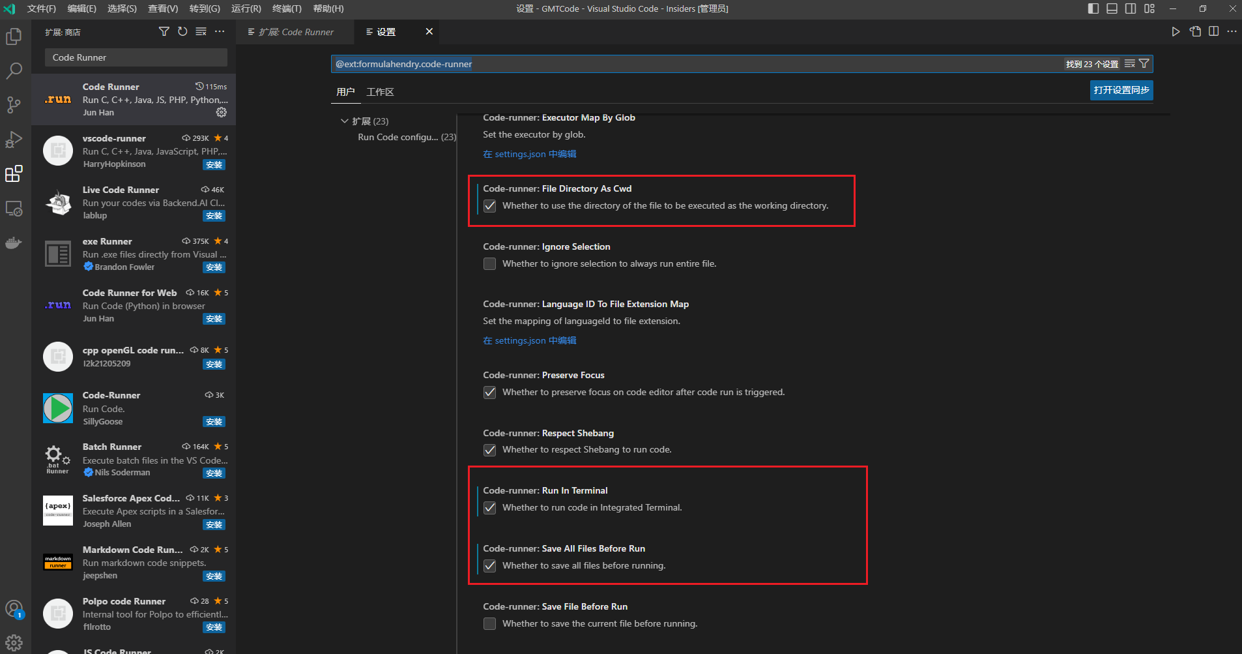Focus the extensions search box
The height and width of the screenshot is (654, 1242).
[136, 57]
